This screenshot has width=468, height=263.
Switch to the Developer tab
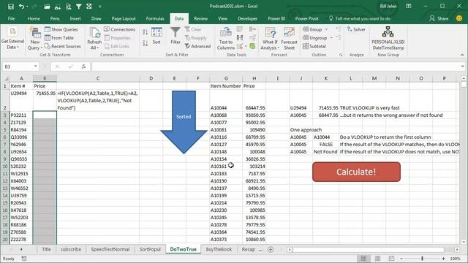pos(247,18)
